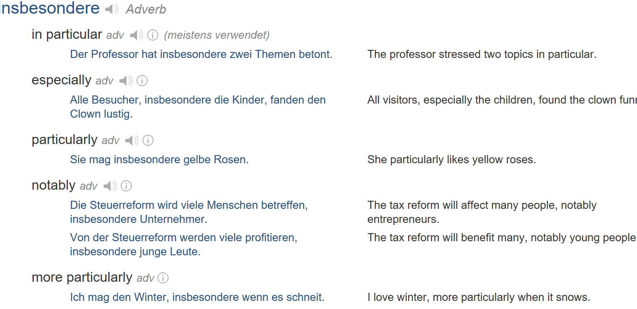Play pronunciation of the headword insbesondere
The image size is (637, 309).
pos(111,8)
